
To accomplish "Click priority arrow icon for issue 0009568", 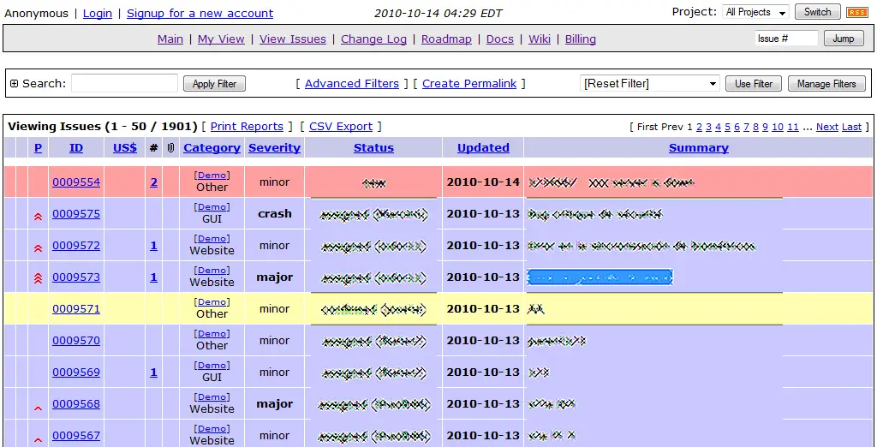I will 38,406.
